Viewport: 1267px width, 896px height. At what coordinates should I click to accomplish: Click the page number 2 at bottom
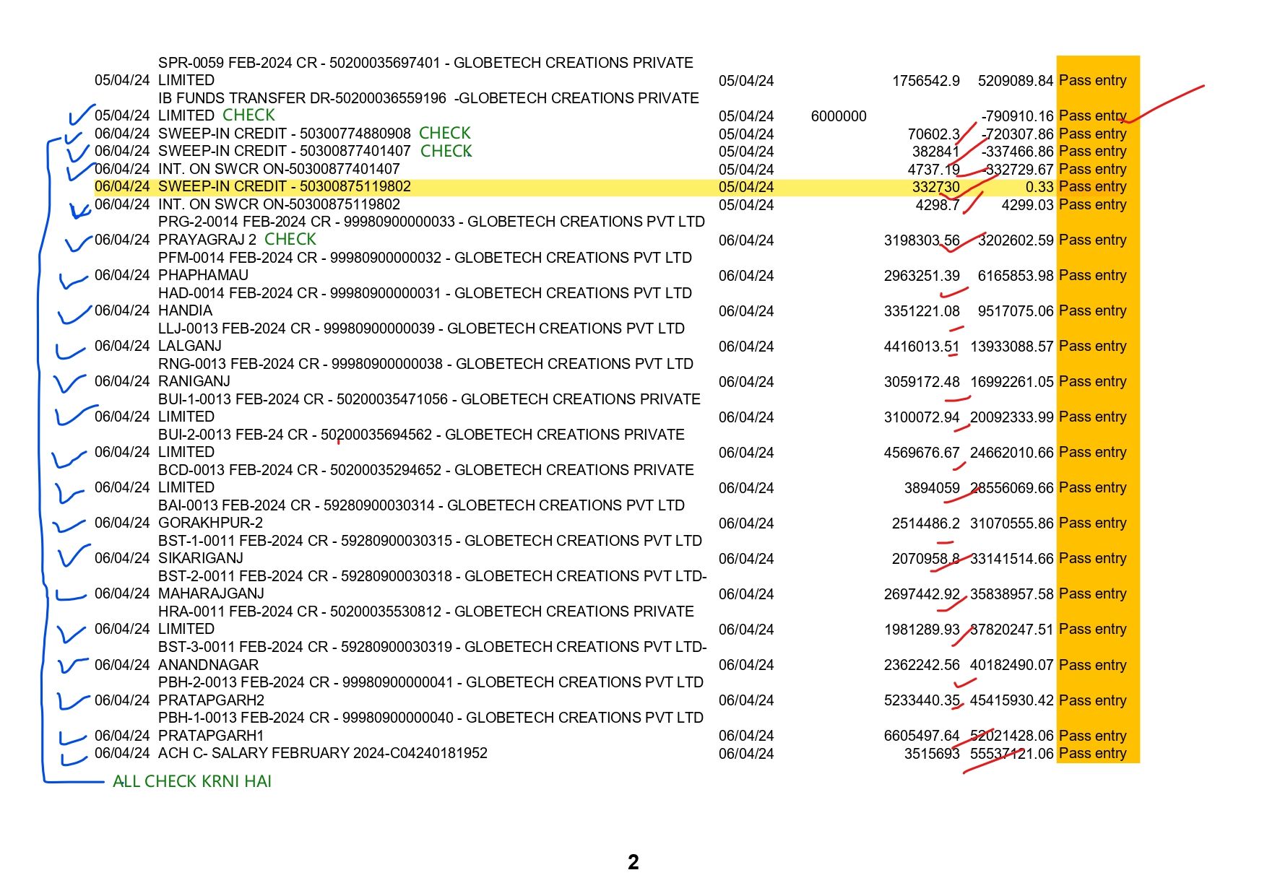coord(633,862)
